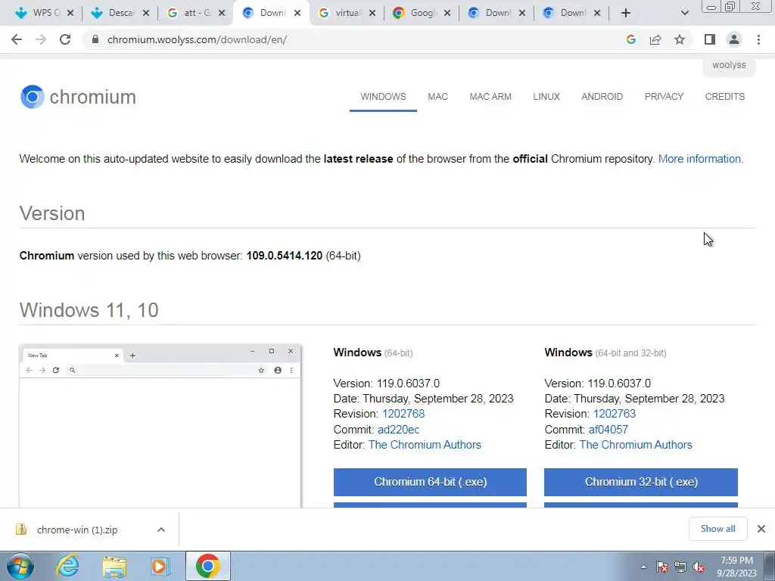Open the network tray icon
This screenshot has height=581, width=775.
coord(680,567)
